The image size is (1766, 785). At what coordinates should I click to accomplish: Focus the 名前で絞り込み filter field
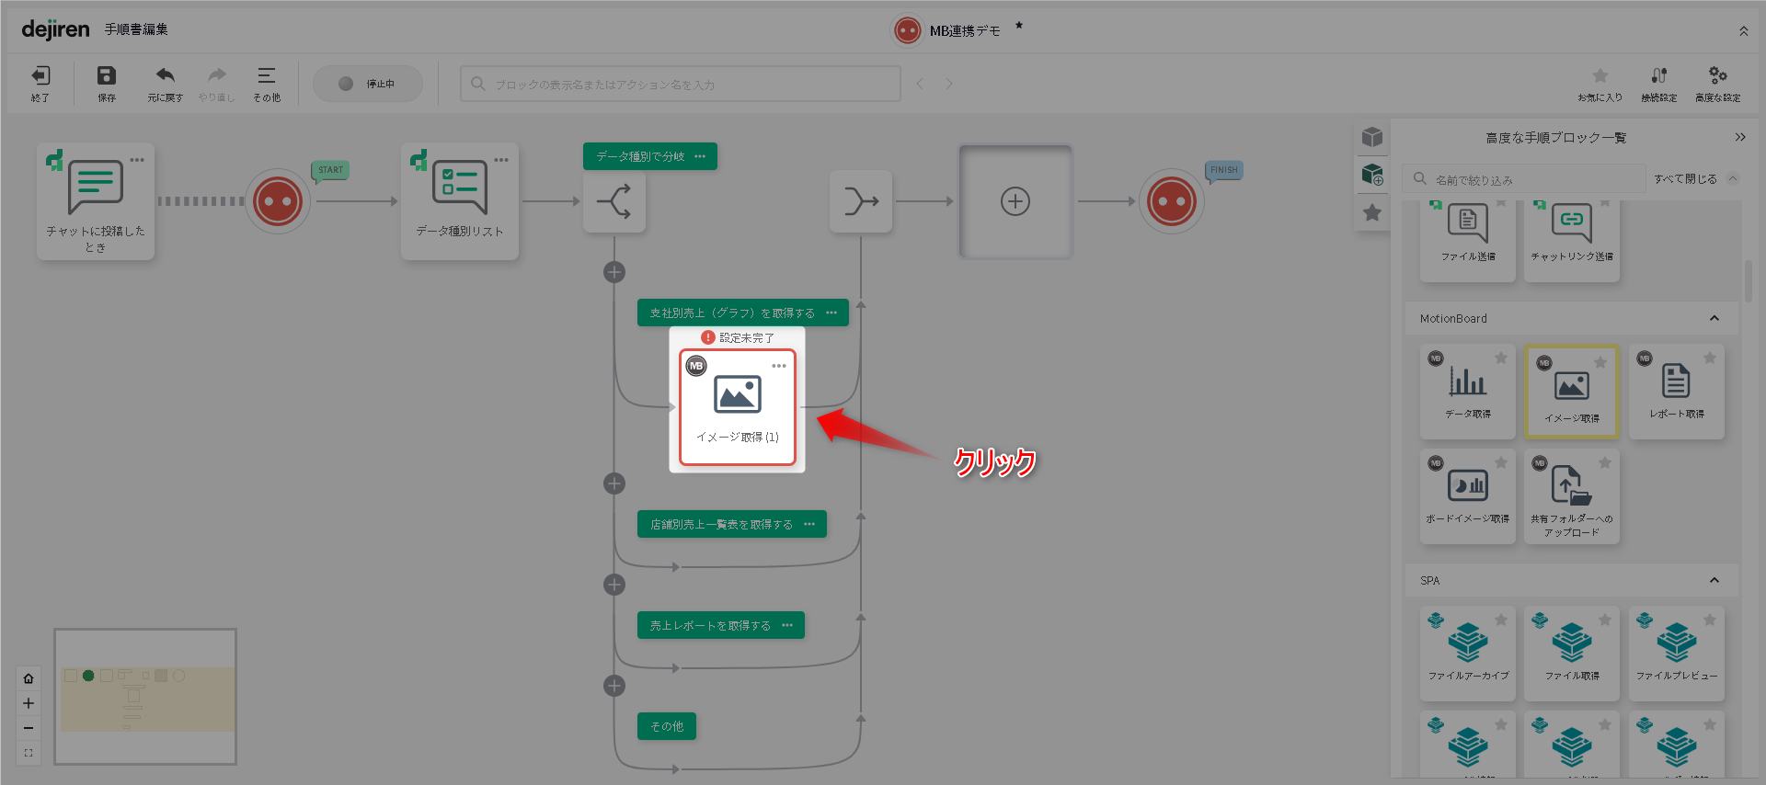tap(1525, 179)
